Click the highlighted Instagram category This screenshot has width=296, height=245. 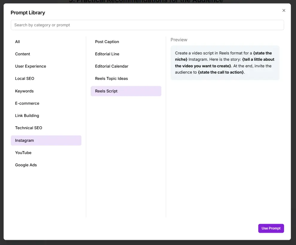coord(46,141)
